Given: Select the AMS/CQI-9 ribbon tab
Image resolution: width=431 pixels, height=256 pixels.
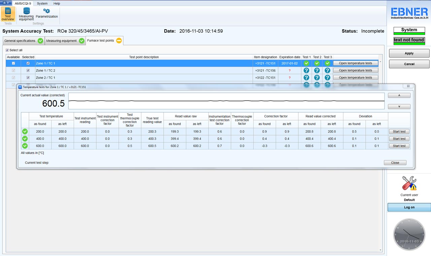Looking at the screenshot, I should coord(23,4).
